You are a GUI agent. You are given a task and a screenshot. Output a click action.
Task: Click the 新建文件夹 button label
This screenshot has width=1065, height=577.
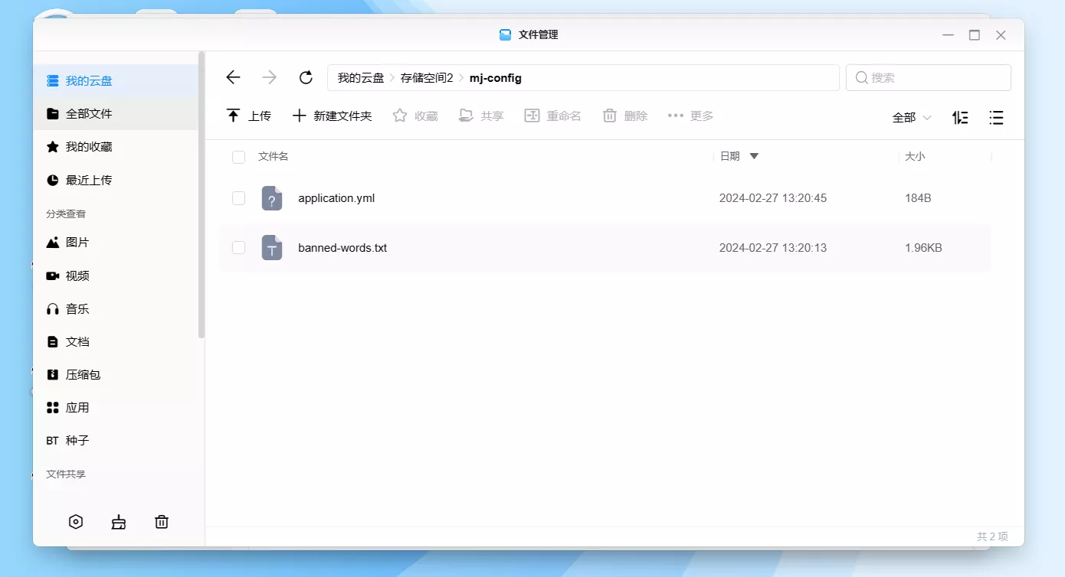click(342, 116)
